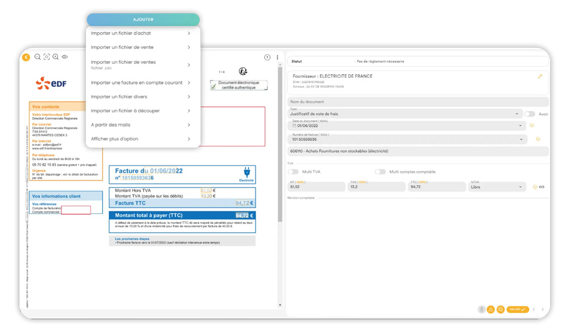The width and height of the screenshot is (569, 334).
Task: Click the AJOUTER button
Action: pyautogui.click(x=143, y=19)
